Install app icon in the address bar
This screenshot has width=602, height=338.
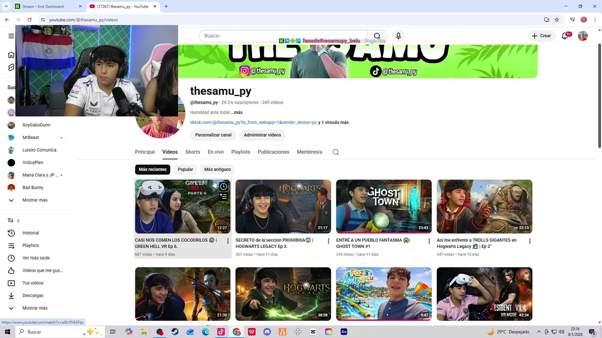(x=547, y=20)
